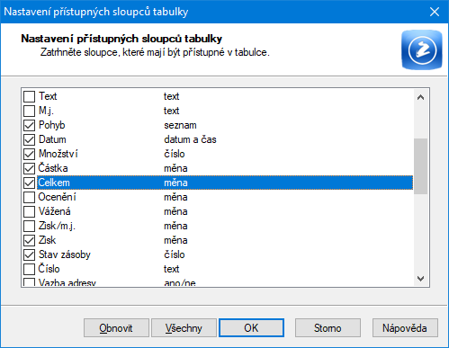The height and width of the screenshot is (348, 449).
Task: Uncheck the Zisk column checkbox
Action: coord(29,240)
